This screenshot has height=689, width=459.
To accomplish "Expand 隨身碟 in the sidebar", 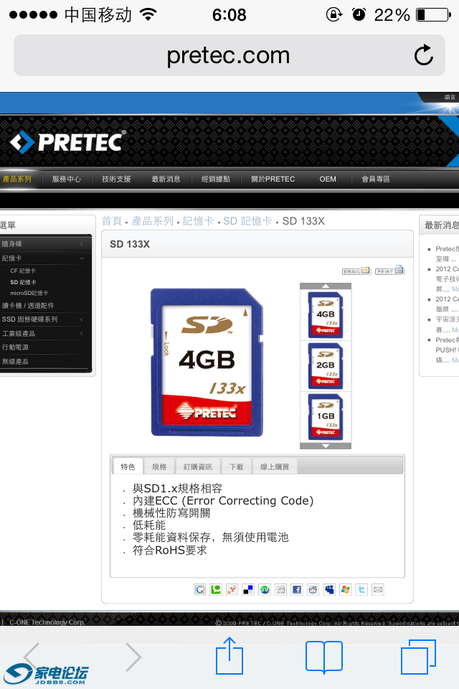I will click(x=45, y=244).
